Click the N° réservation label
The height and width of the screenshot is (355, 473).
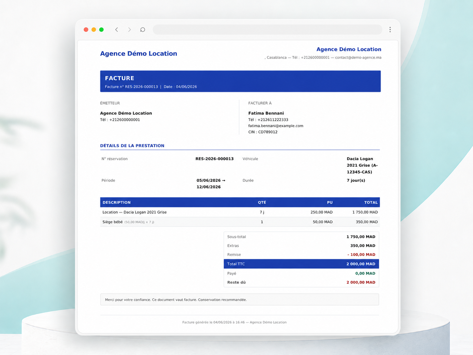115,159
